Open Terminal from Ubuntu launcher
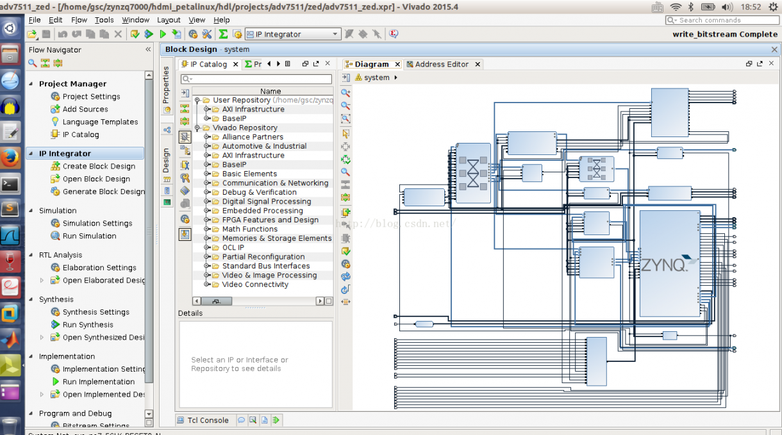 coord(10,185)
